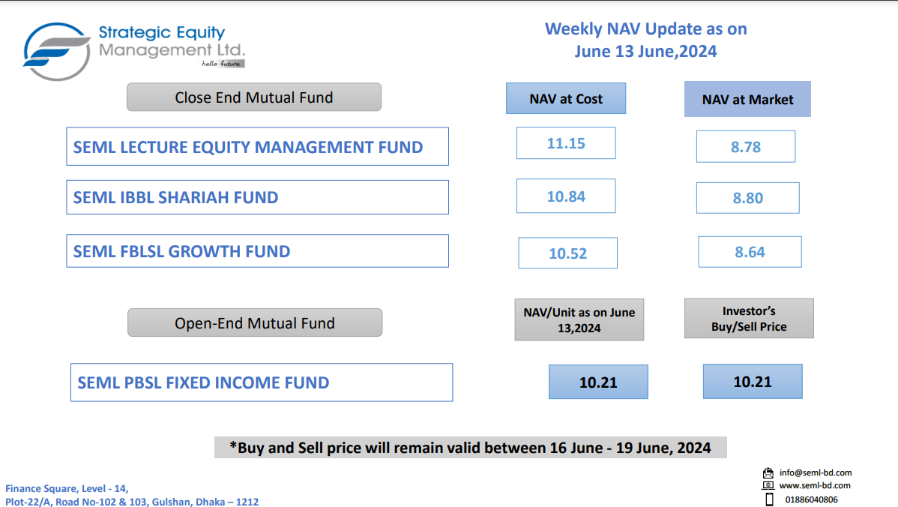Select the Close End Mutual Fund button

(254, 97)
